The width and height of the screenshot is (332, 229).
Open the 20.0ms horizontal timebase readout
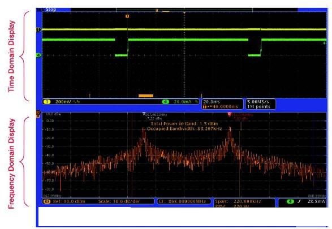tap(222, 104)
